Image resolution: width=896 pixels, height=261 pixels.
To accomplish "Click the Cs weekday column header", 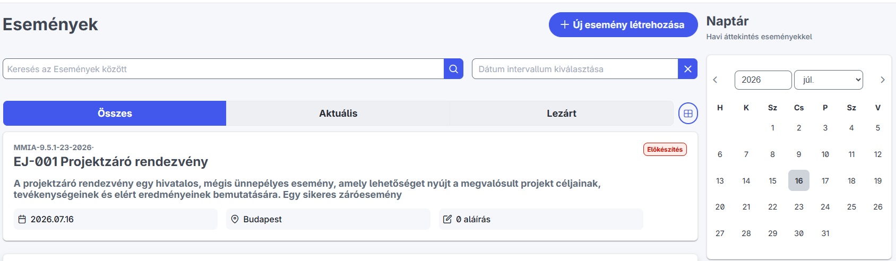I will (x=799, y=108).
